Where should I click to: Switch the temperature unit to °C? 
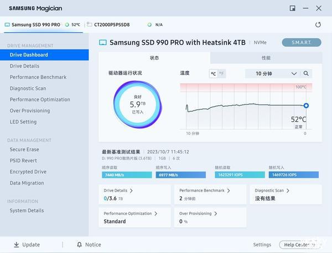tap(213, 74)
